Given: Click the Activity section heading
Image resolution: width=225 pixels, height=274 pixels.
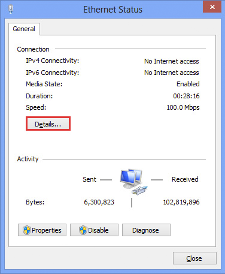Looking at the screenshot, I should coord(28,159).
